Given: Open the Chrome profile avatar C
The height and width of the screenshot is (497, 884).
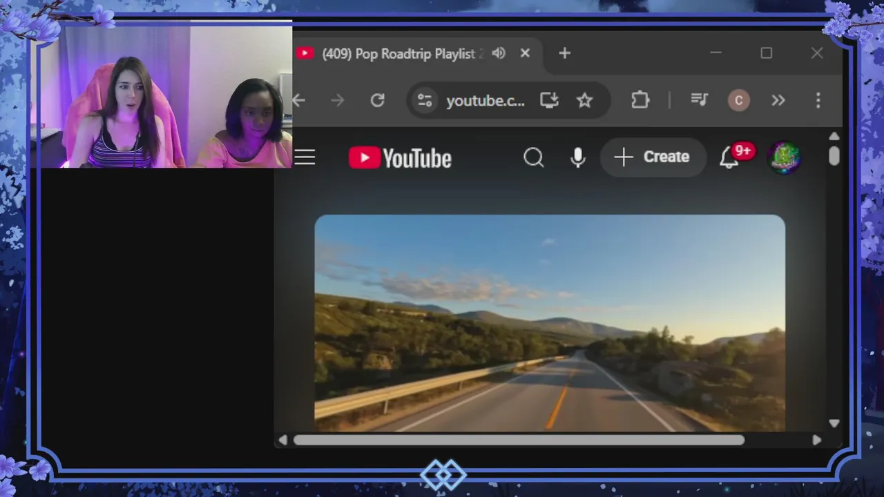Looking at the screenshot, I should click(x=739, y=101).
